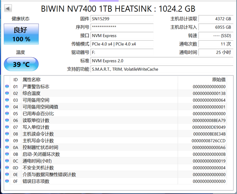Click the NVM Express interface field
The image size is (237, 194).
[x=122, y=35]
